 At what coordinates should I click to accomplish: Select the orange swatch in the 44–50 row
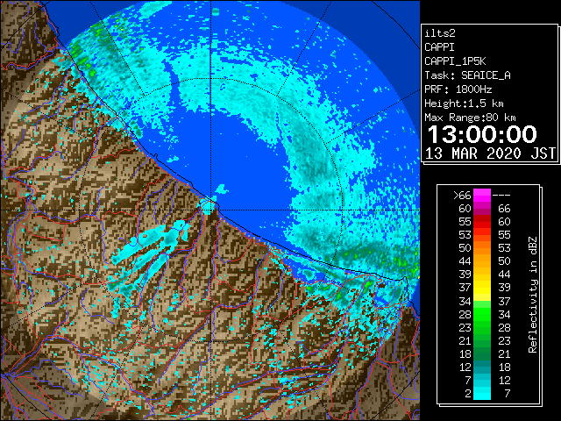pyautogui.click(x=482, y=261)
